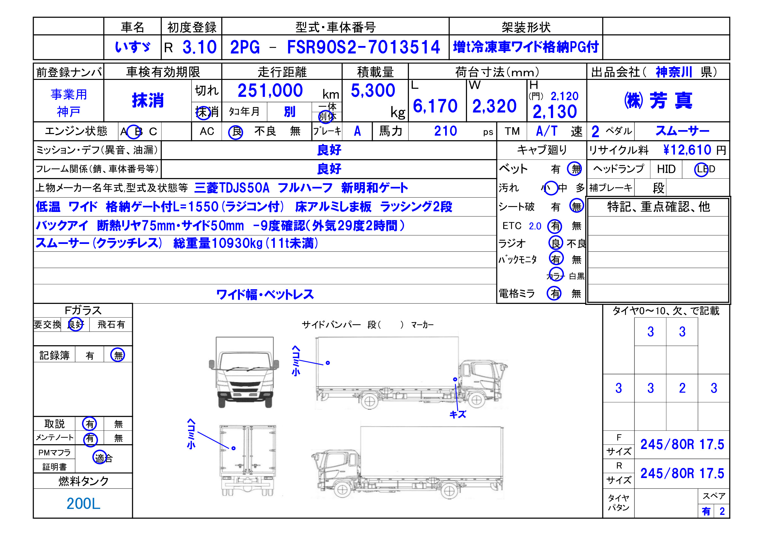The width and height of the screenshot is (763, 539).
Task: Click the frame condition 良好
Action: 329,169
